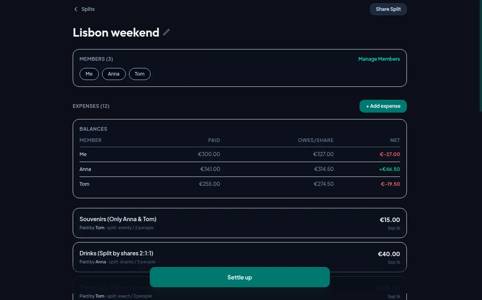Viewport: 482px width, 300px height.
Task: Click the NET column header
Action: (x=395, y=140)
